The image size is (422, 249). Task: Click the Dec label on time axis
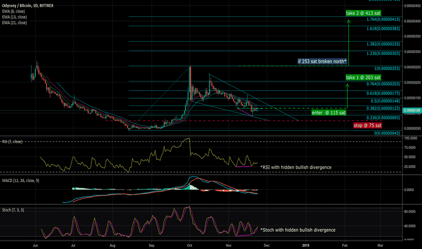(x=266, y=245)
